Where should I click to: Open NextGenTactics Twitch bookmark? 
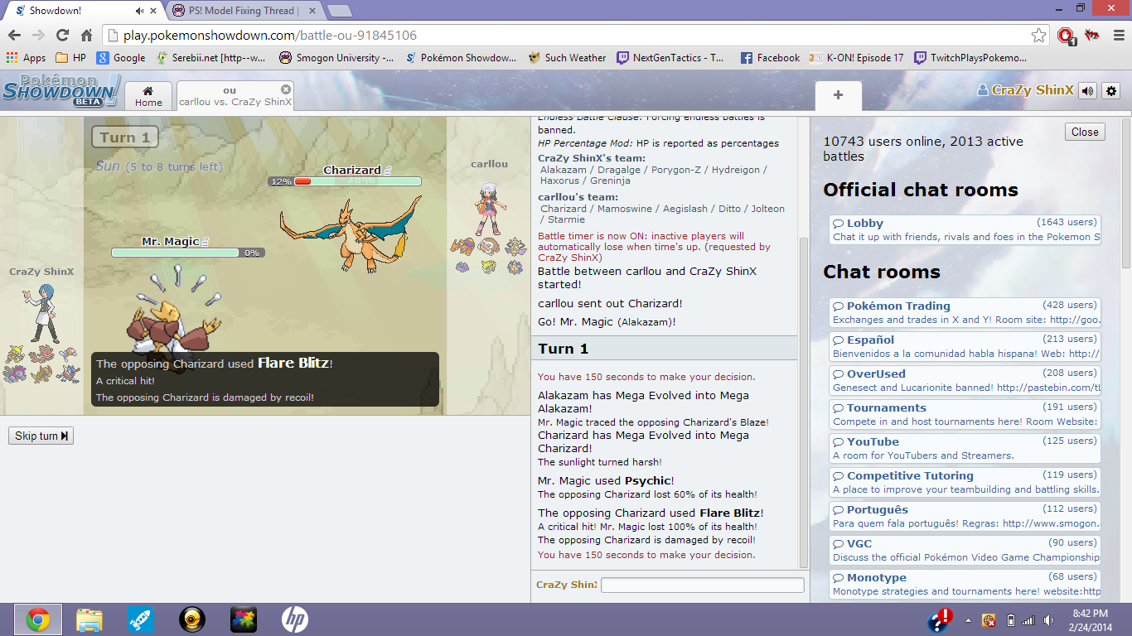(x=670, y=58)
